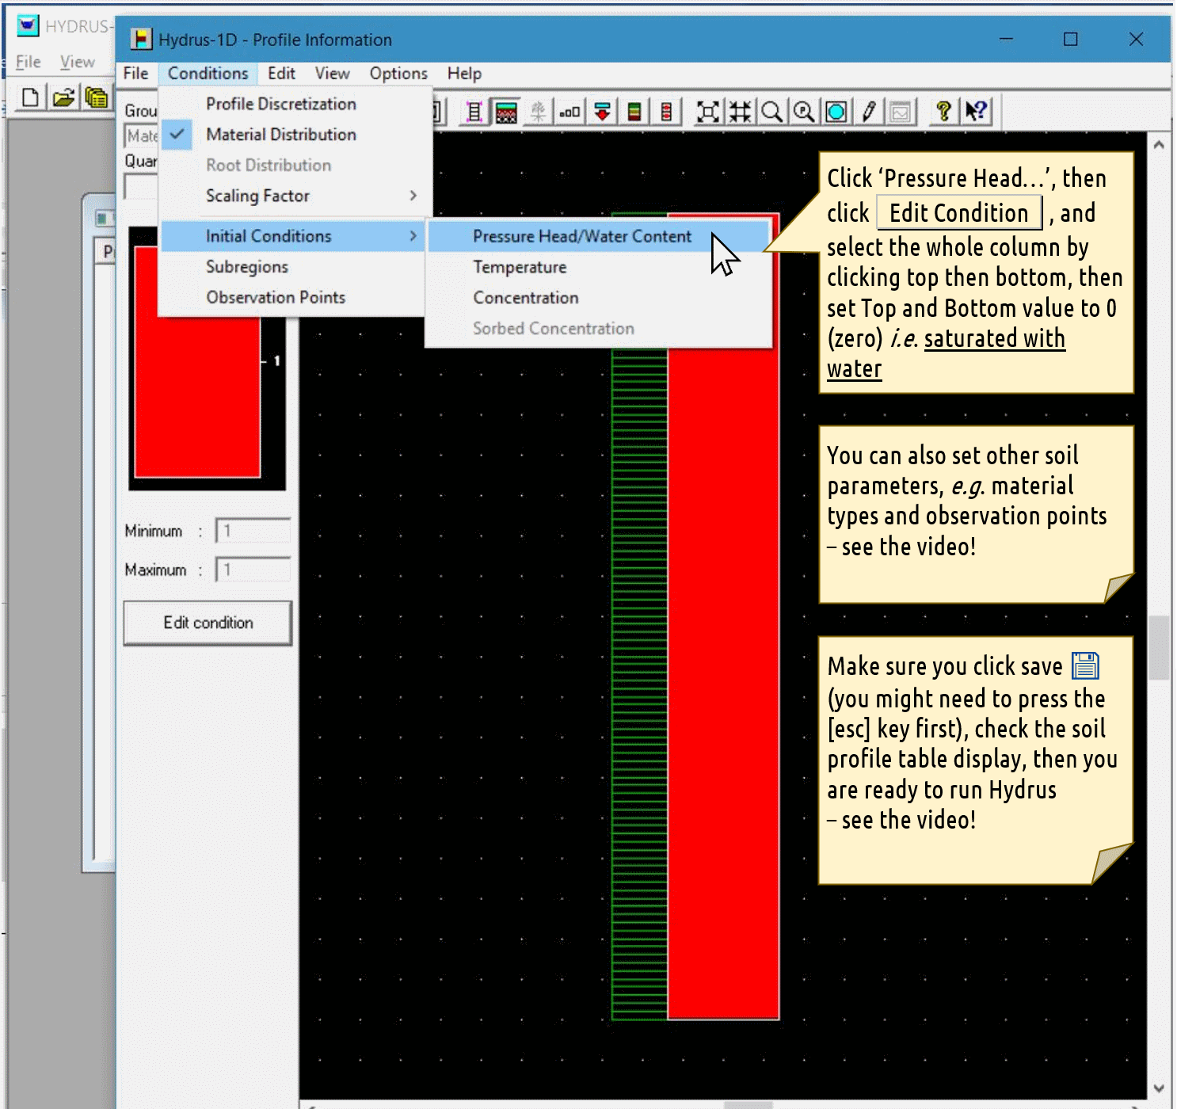This screenshot has height=1109, width=1177.
Task: Select the Scaling Factor bars icon
Action: pos(569,112)
